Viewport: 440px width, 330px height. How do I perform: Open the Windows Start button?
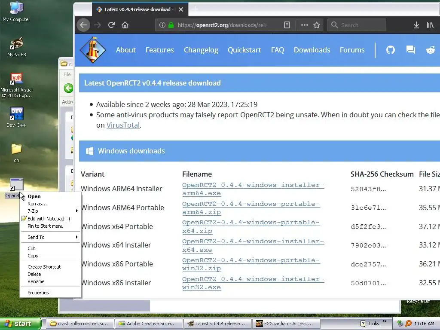[20, 324]
